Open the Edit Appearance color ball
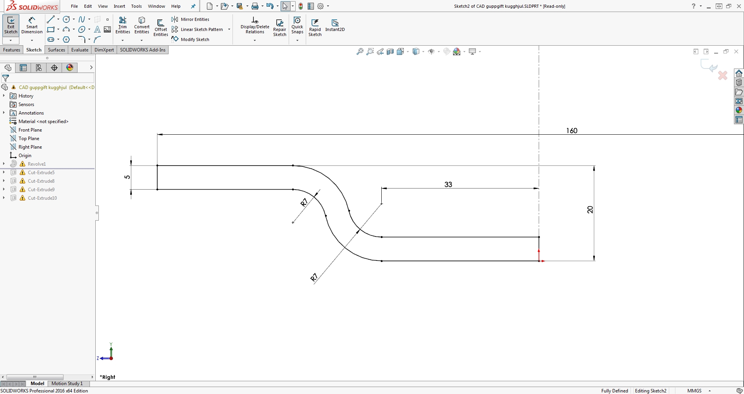Viewport: 744px width, 394px height. 457,51
